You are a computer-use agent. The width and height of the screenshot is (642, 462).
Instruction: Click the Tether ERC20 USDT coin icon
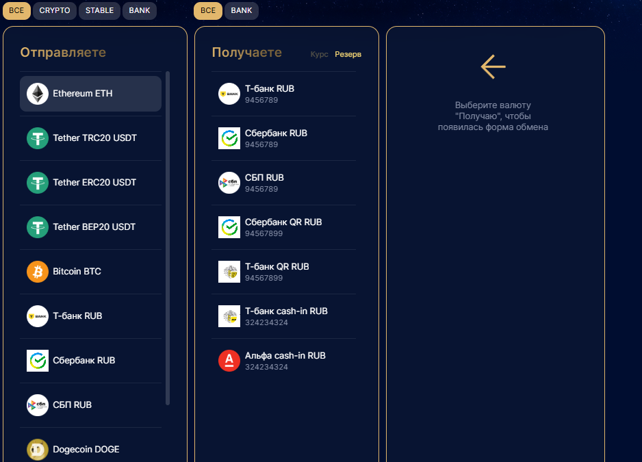click(x=38, y=183)
